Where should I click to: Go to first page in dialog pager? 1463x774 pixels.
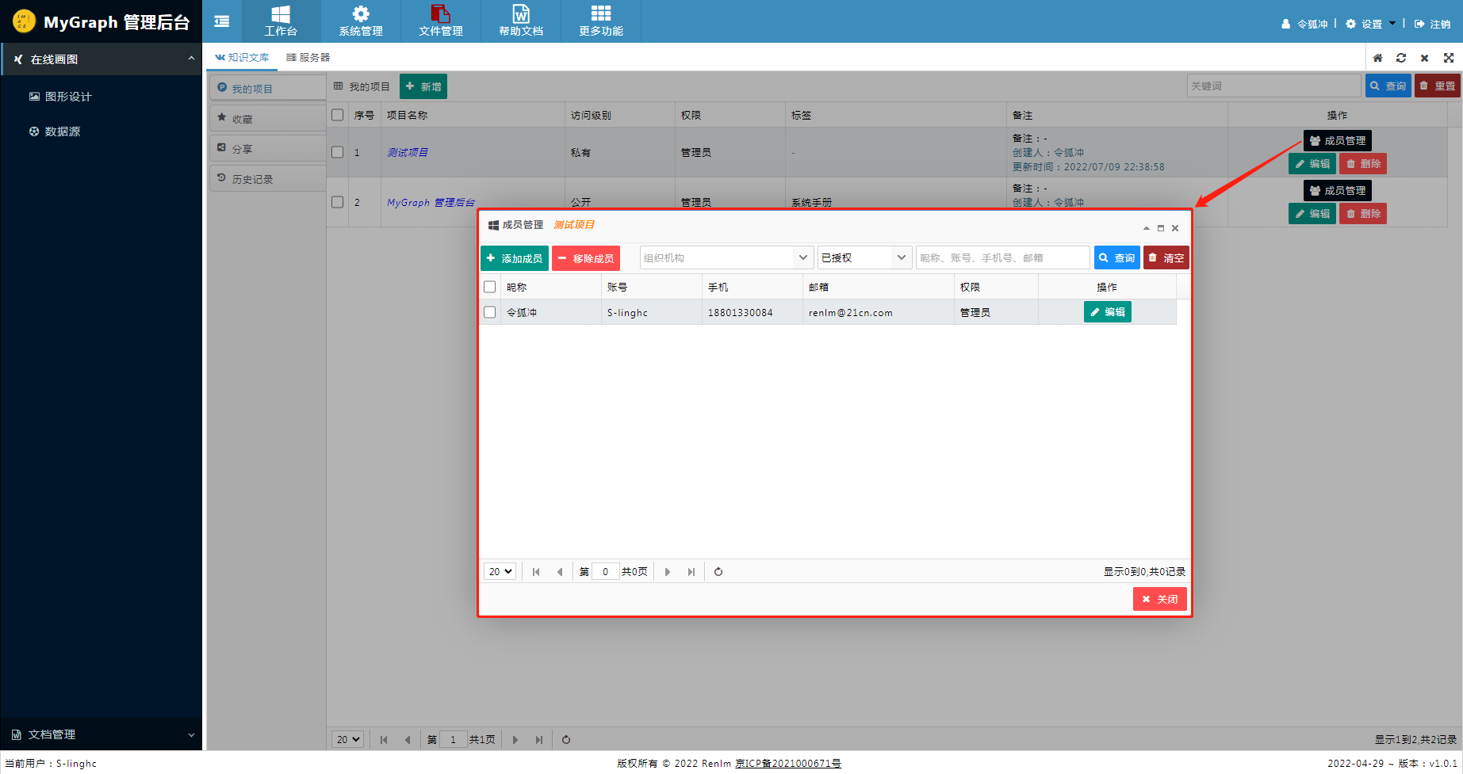536,572
